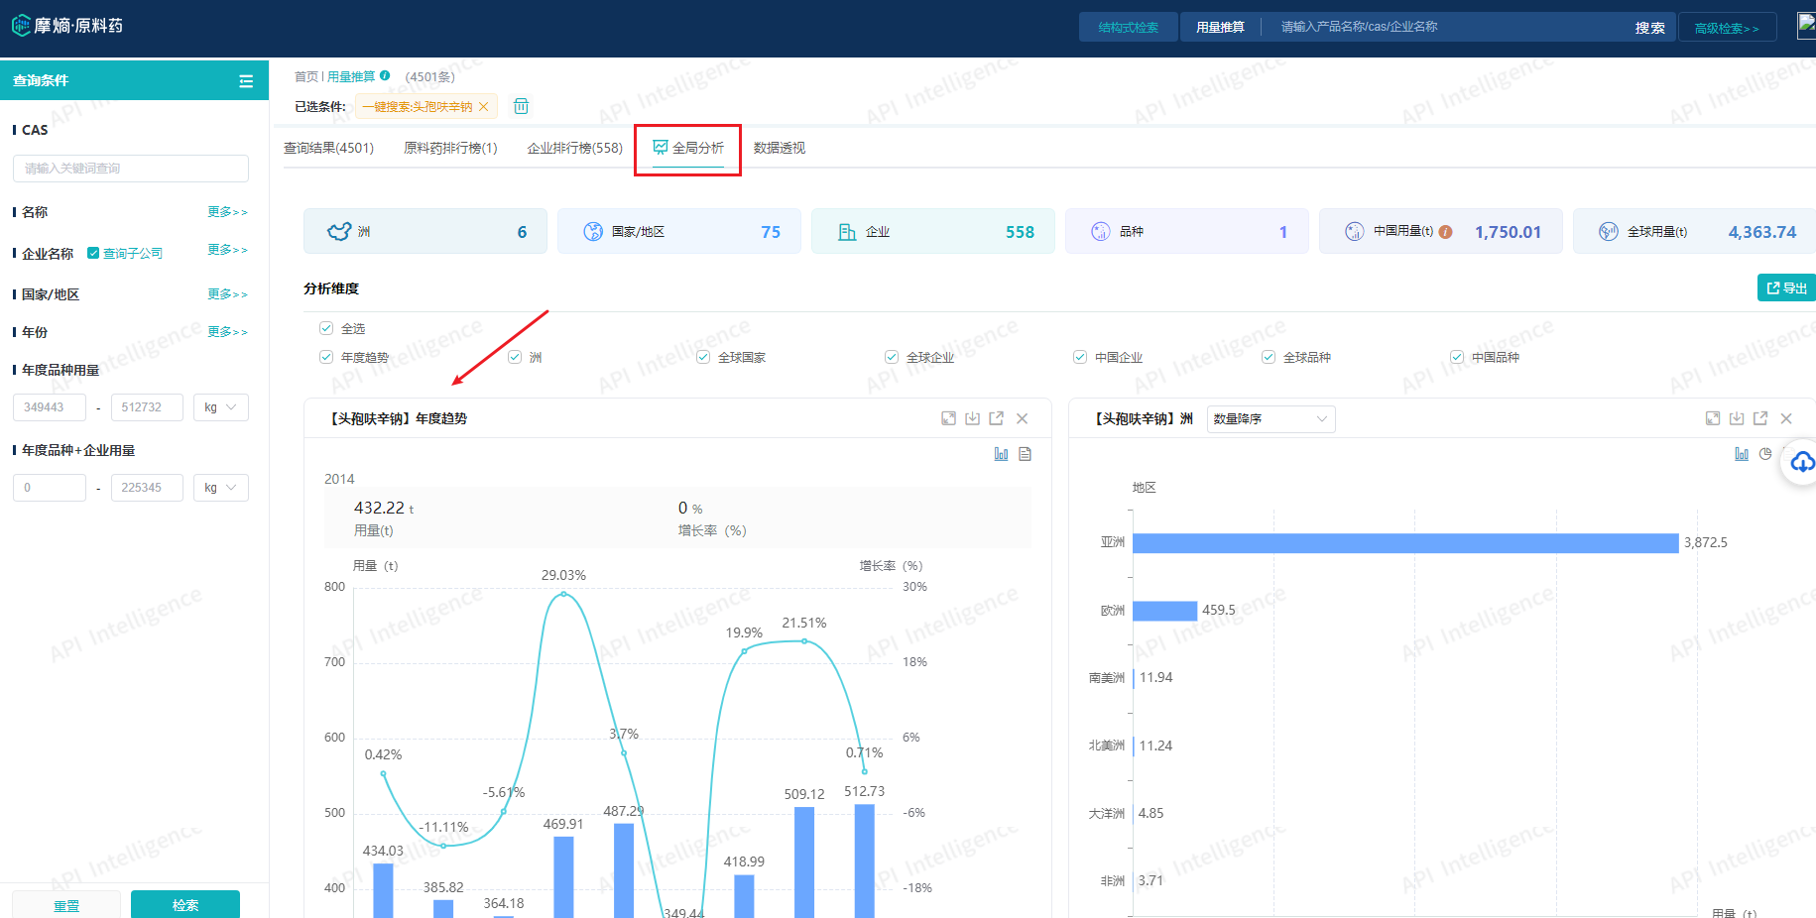Switch 年度趋势 panel to data table view
This screenshot has width=1816, height=918.
click(x=1025, y=454)
